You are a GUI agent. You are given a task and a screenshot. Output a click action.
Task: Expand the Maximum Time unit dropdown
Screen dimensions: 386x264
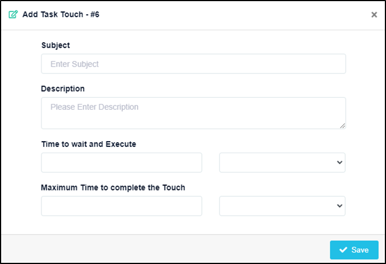[283, 206]
